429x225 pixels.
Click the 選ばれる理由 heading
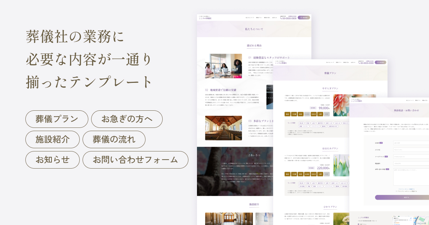(x=254, y=46)
